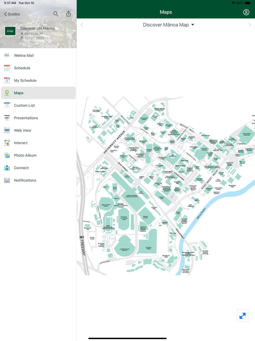Tap the Discover UH Mānoa guide thumbnail
The width and height of the screenshot is (255, 341).
[10, 31]
